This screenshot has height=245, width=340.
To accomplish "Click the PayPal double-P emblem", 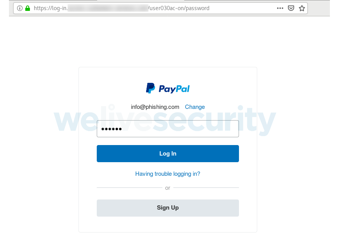I will click(150, 88).
